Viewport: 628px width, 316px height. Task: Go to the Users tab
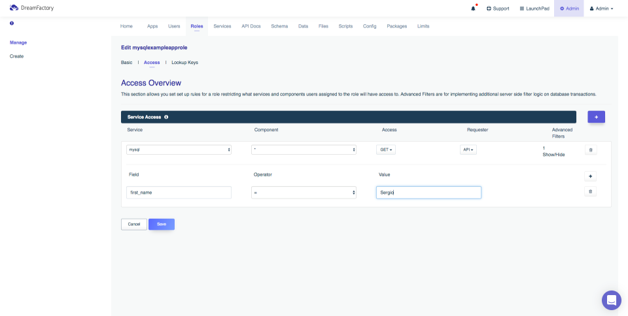pyautogui.click(x=174, y=26)
